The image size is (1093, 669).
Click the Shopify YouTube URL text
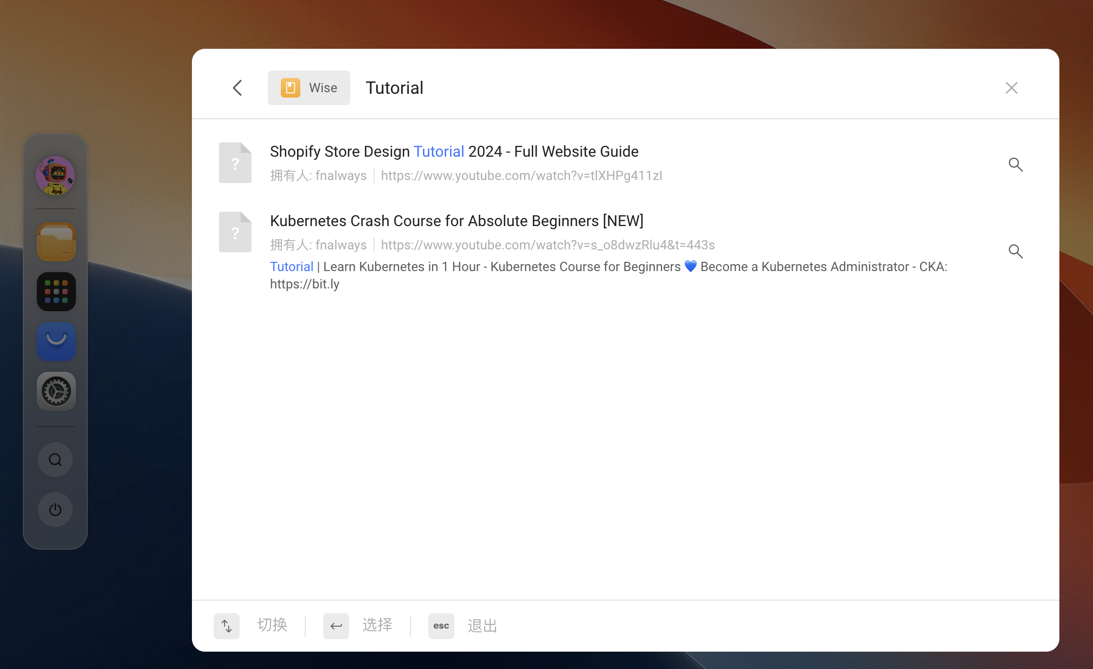522,176
